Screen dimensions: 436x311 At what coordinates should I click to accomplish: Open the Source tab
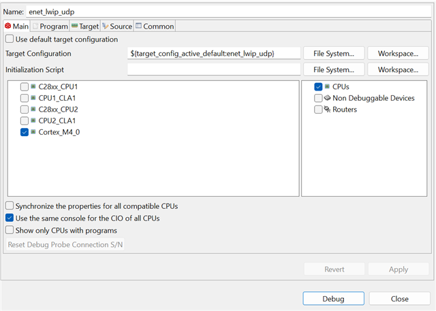click(x=116, y=27)
